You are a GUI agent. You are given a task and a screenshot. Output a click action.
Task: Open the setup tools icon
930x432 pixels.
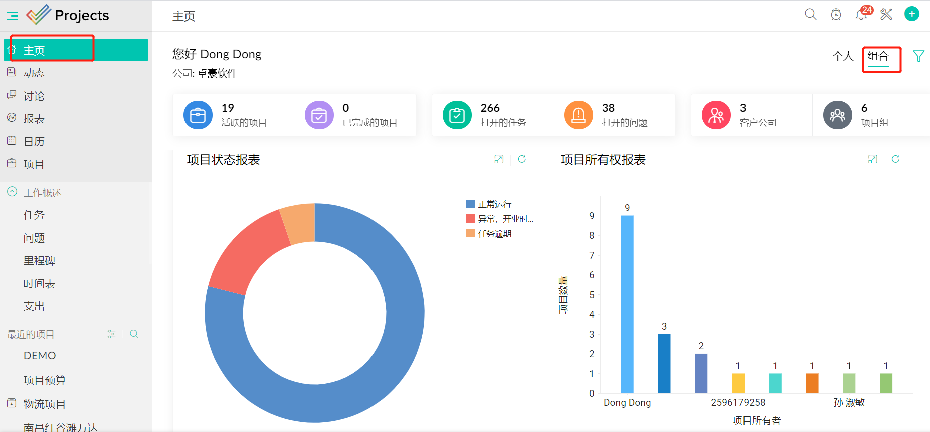tap(886, 14)
